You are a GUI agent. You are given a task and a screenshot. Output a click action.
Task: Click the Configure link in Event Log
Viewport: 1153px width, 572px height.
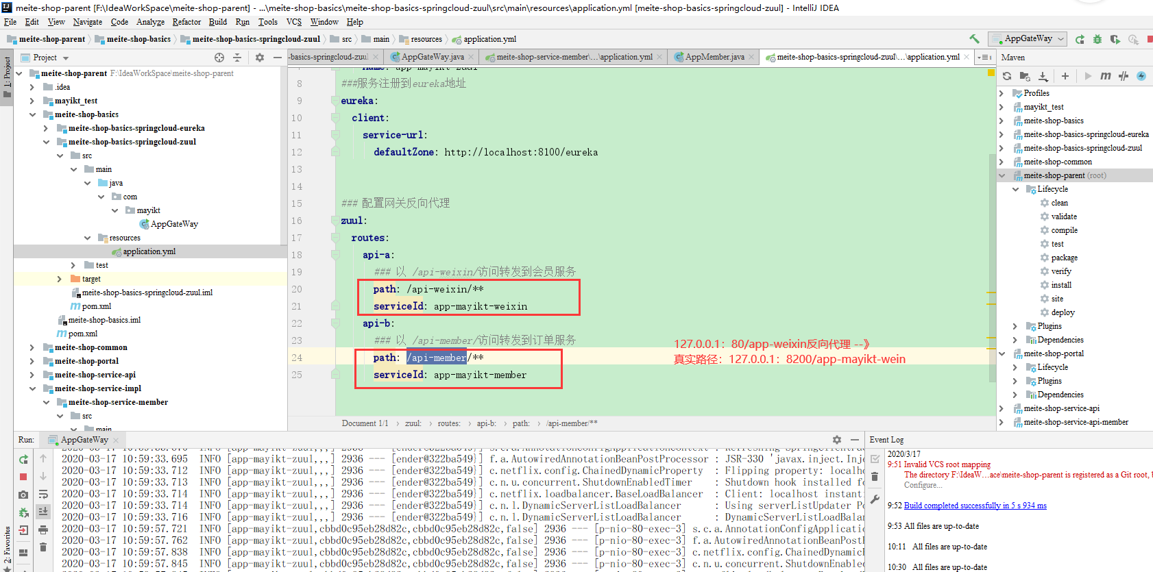tap(922, 485)
